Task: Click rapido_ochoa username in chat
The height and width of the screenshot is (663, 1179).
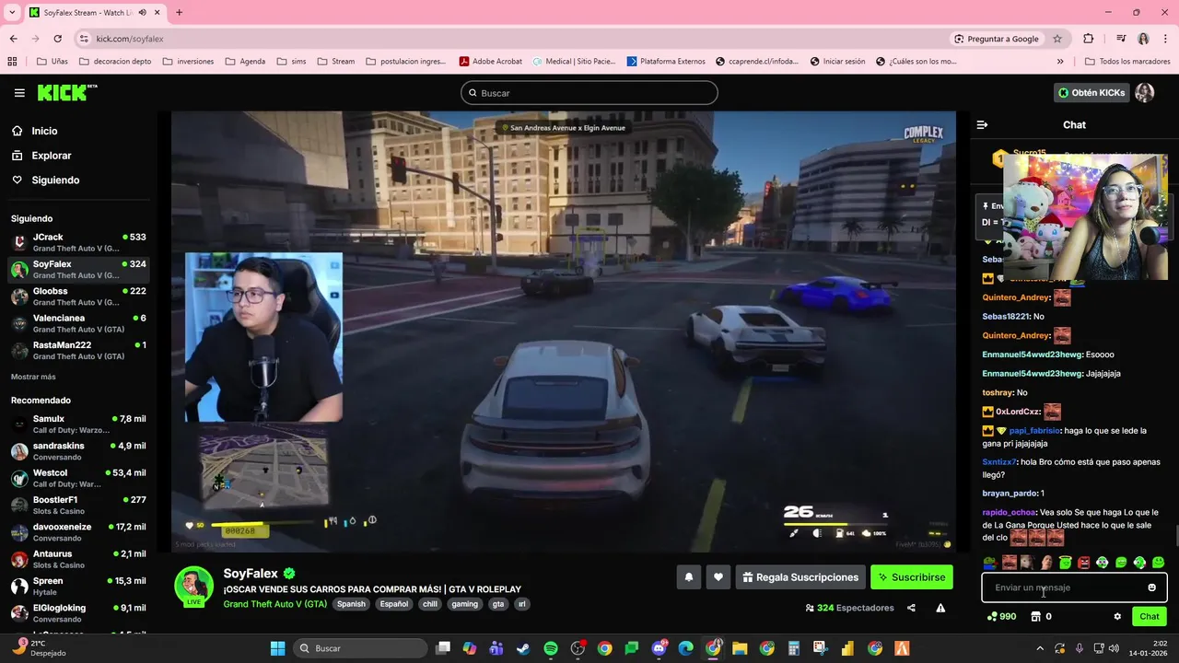Action: point(1009,512)
